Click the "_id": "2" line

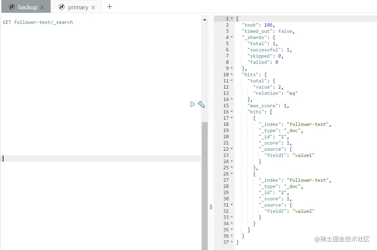274,193
